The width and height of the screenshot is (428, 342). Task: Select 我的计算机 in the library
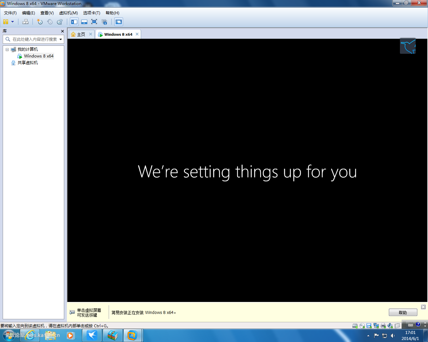pyautogui.click(x=27, y=49)
